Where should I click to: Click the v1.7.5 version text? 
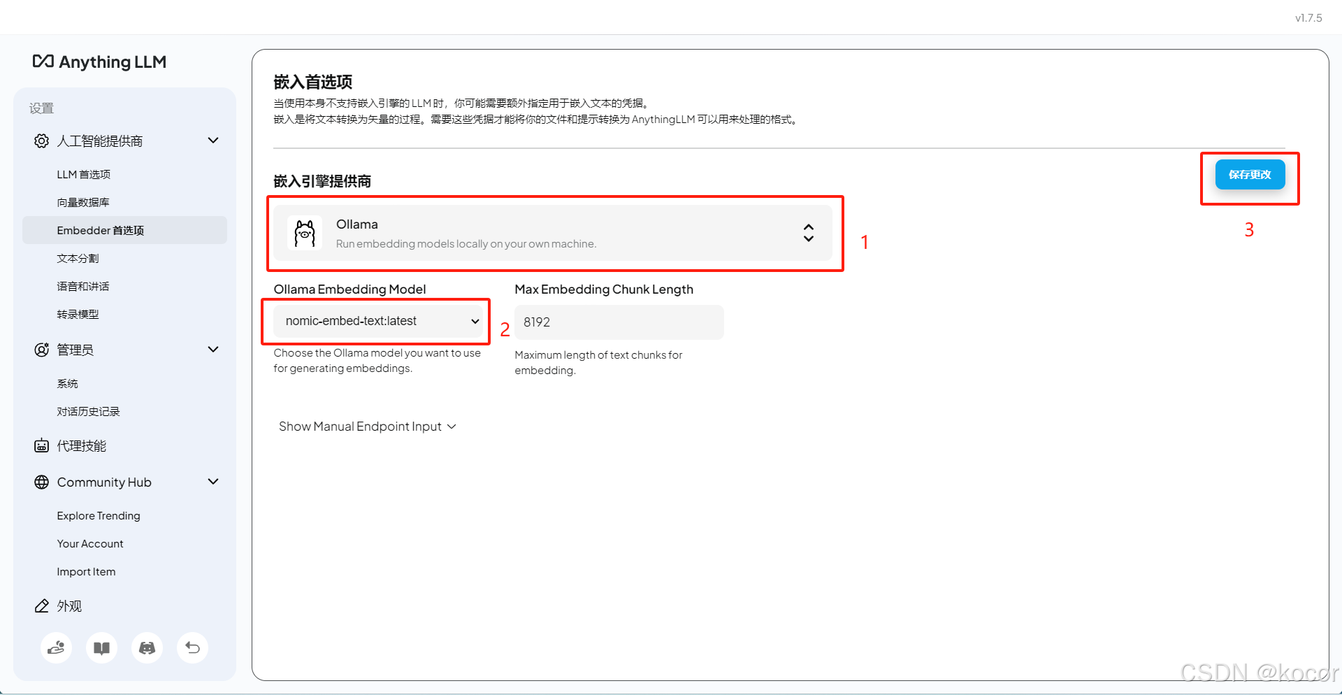point(1308,18)
